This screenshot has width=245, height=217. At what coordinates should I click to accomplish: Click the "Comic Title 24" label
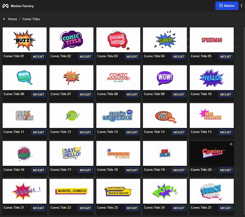(154, 208)
